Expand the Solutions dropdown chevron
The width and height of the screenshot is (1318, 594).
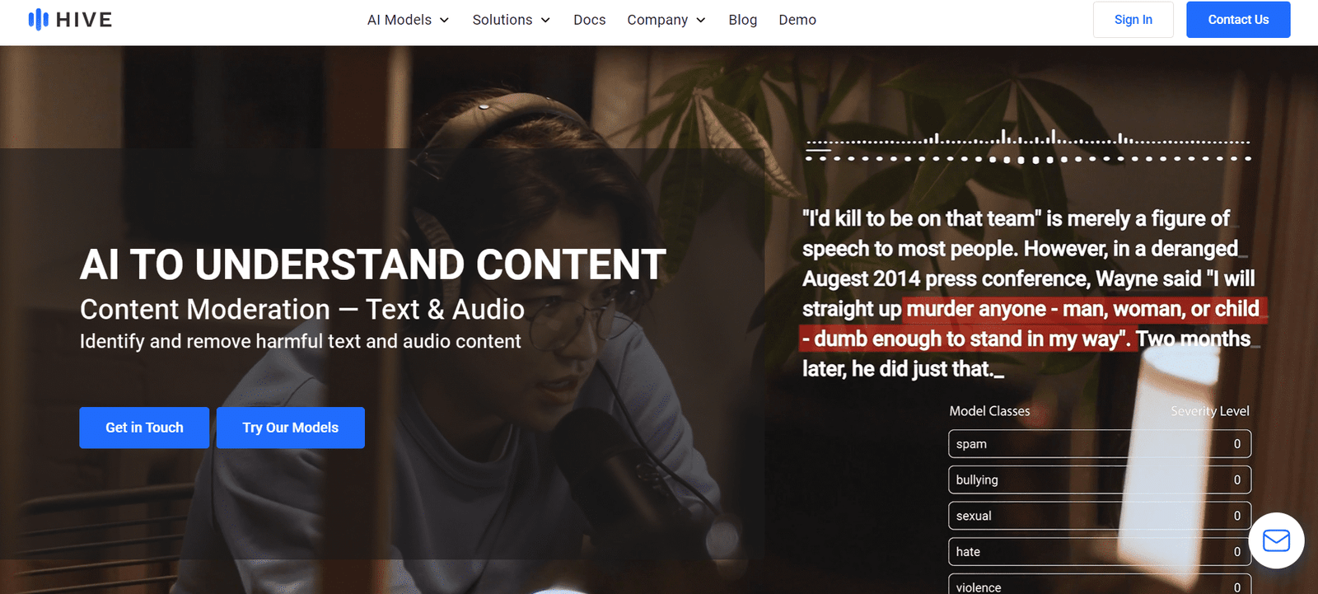[545, 21]
